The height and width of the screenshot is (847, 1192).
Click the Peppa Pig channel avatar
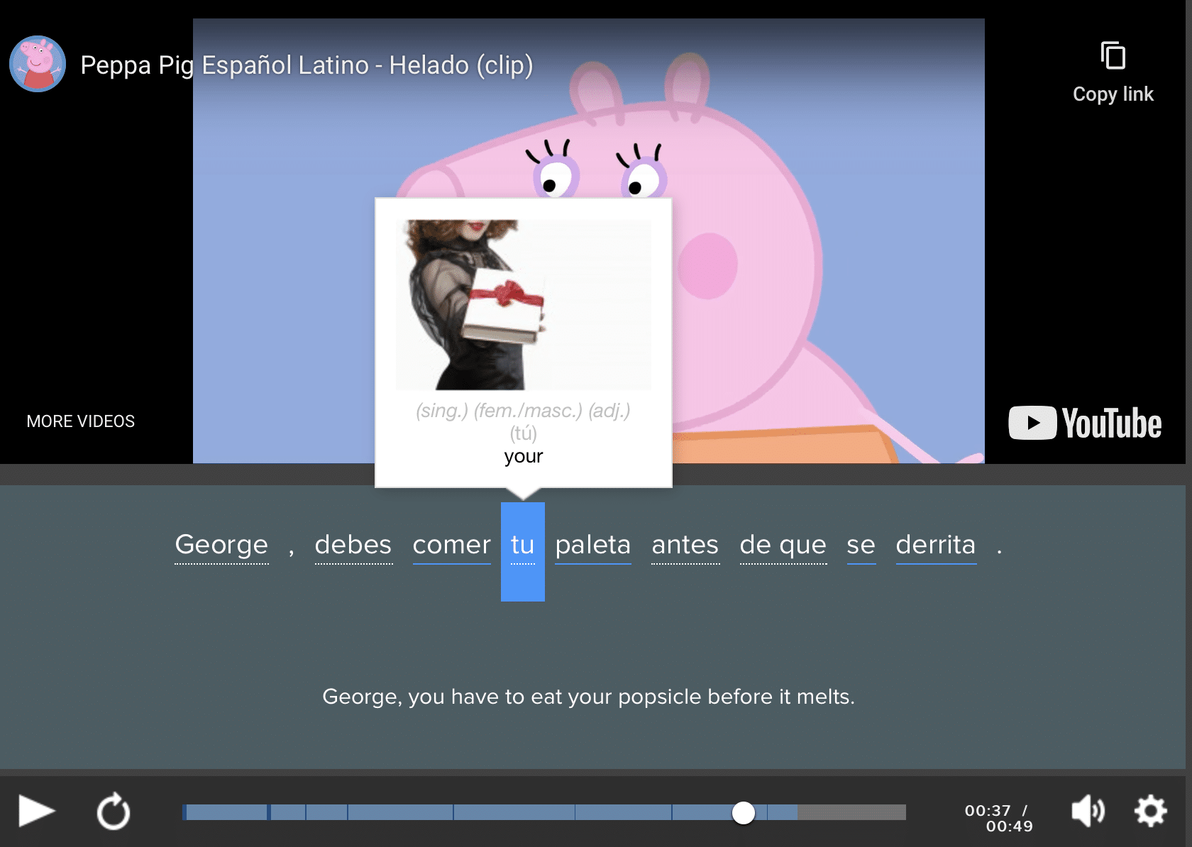pyautogui.click(x=36, y=64)
